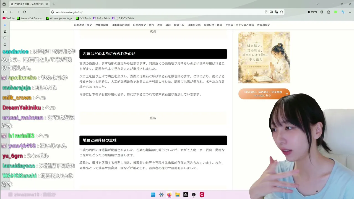Image resolution: width=354 pixels, height=199 pixels.
Task: Click the orange 完全解説 noteはこちら button
Action: [x=264, y=94]
